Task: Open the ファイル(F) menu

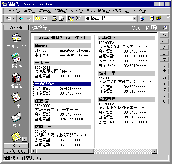Action: [x=13, y=11]
